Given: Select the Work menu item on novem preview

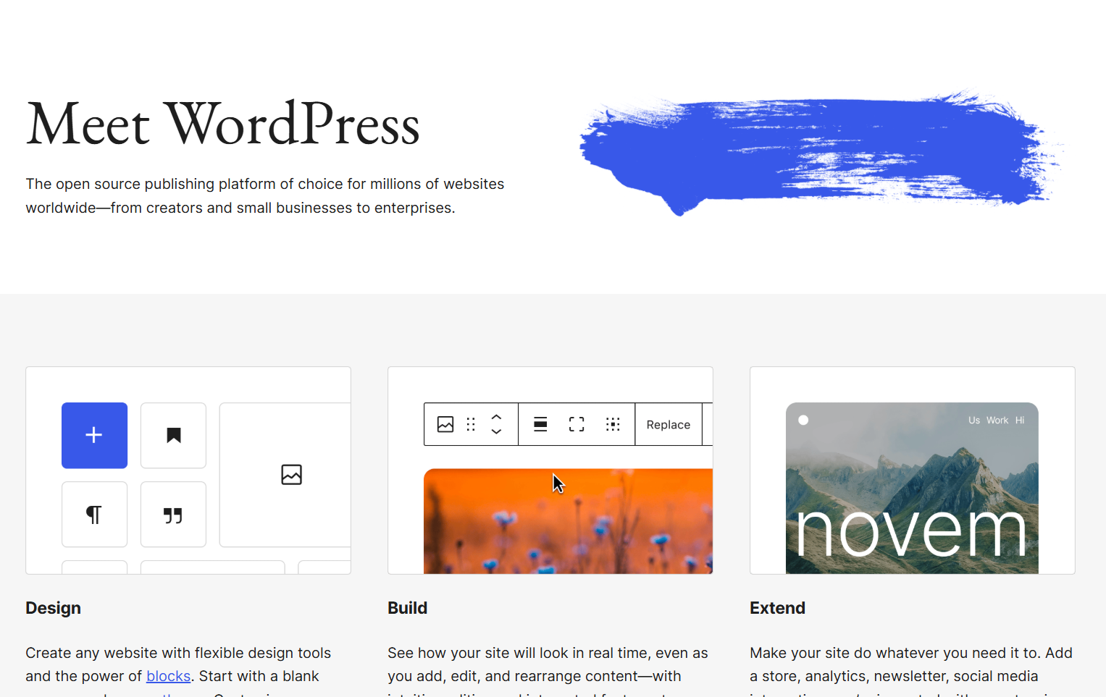Looking at the screenshot, I should (997, 421).
